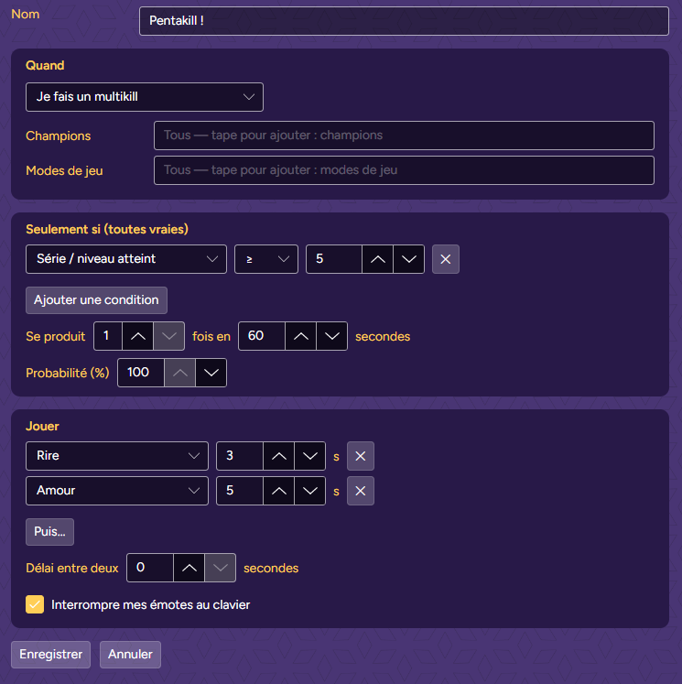Decrease the 'Se produit' count
Image resolution: width=682 pixels, height=684 pixels.
pos(168,336)
